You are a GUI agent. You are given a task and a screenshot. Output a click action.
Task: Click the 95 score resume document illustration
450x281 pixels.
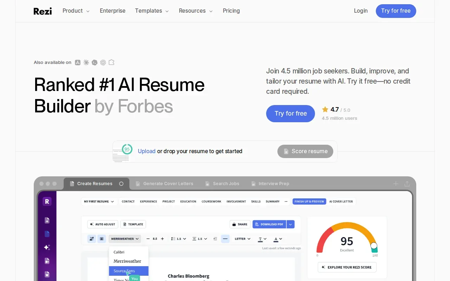[x=122, y=152]
